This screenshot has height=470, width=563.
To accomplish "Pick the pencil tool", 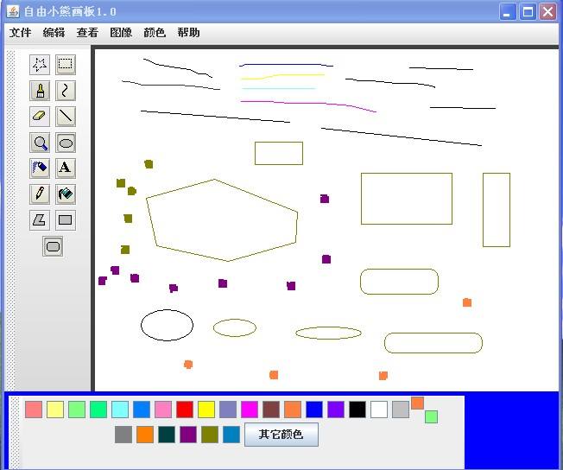I will click(x=40, y=194).
